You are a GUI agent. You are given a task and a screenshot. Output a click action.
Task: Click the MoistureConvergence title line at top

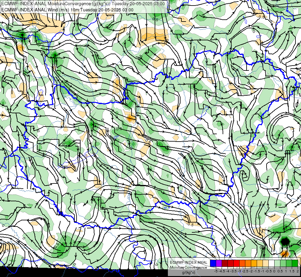click(x=83, y=4)
